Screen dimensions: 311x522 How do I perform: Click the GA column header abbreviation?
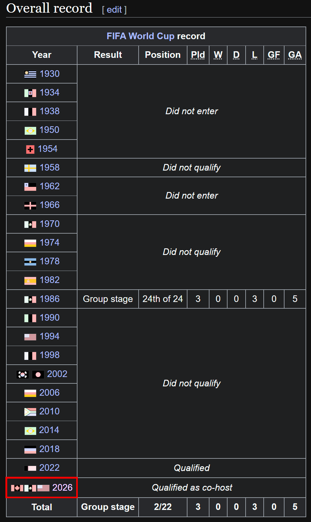pyautogui.click(x=295, y=55)
